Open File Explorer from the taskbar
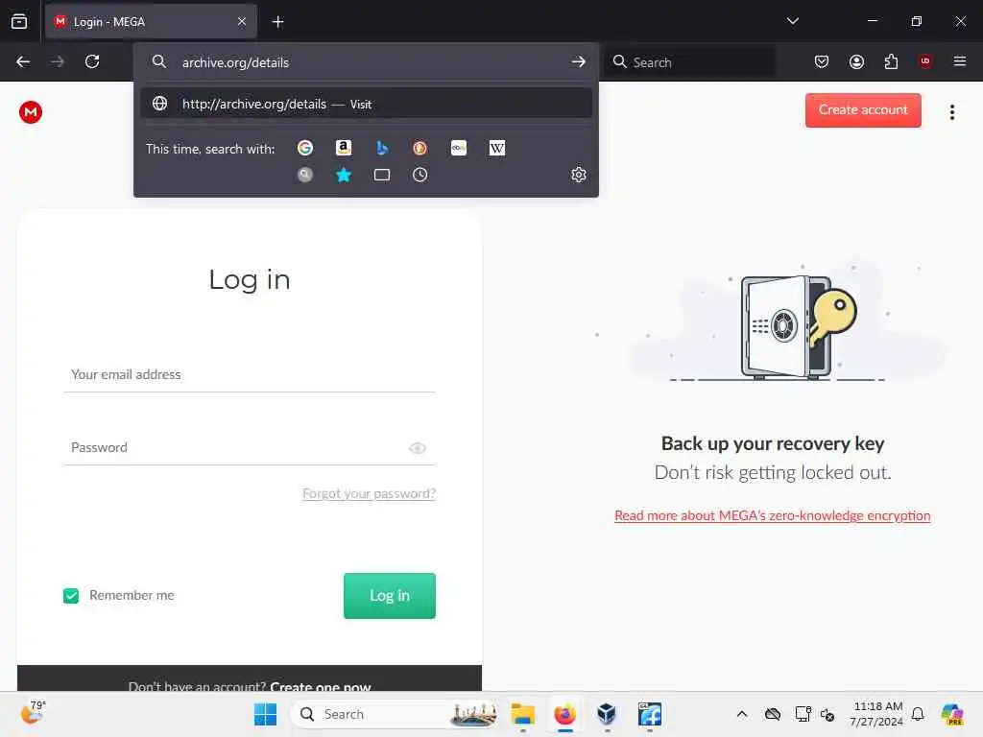Image resolution: width=983 pixels, height=737 pixels. tap(523, 714)
